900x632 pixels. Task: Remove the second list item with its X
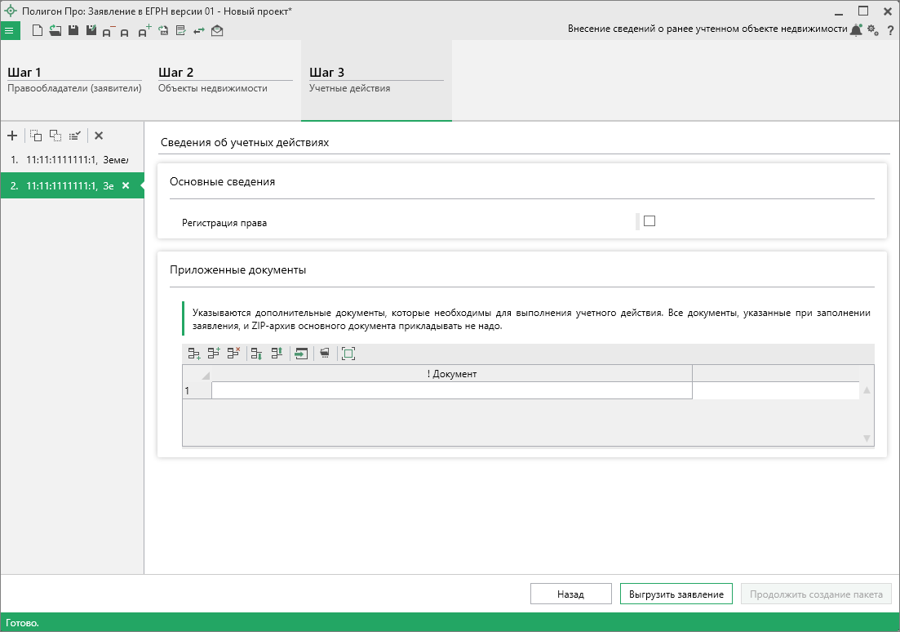[126, 185]
